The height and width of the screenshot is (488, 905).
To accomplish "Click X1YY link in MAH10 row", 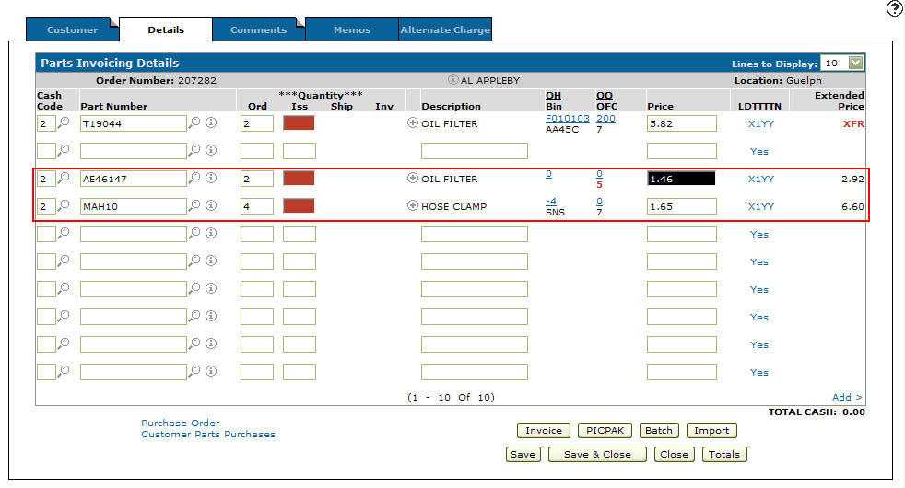I will (761, 206).
